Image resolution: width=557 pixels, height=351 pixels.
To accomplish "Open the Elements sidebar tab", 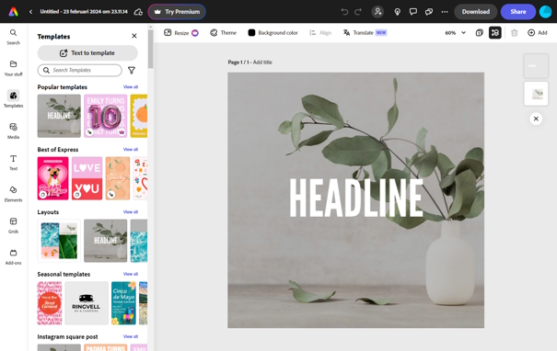I will 13,194.
